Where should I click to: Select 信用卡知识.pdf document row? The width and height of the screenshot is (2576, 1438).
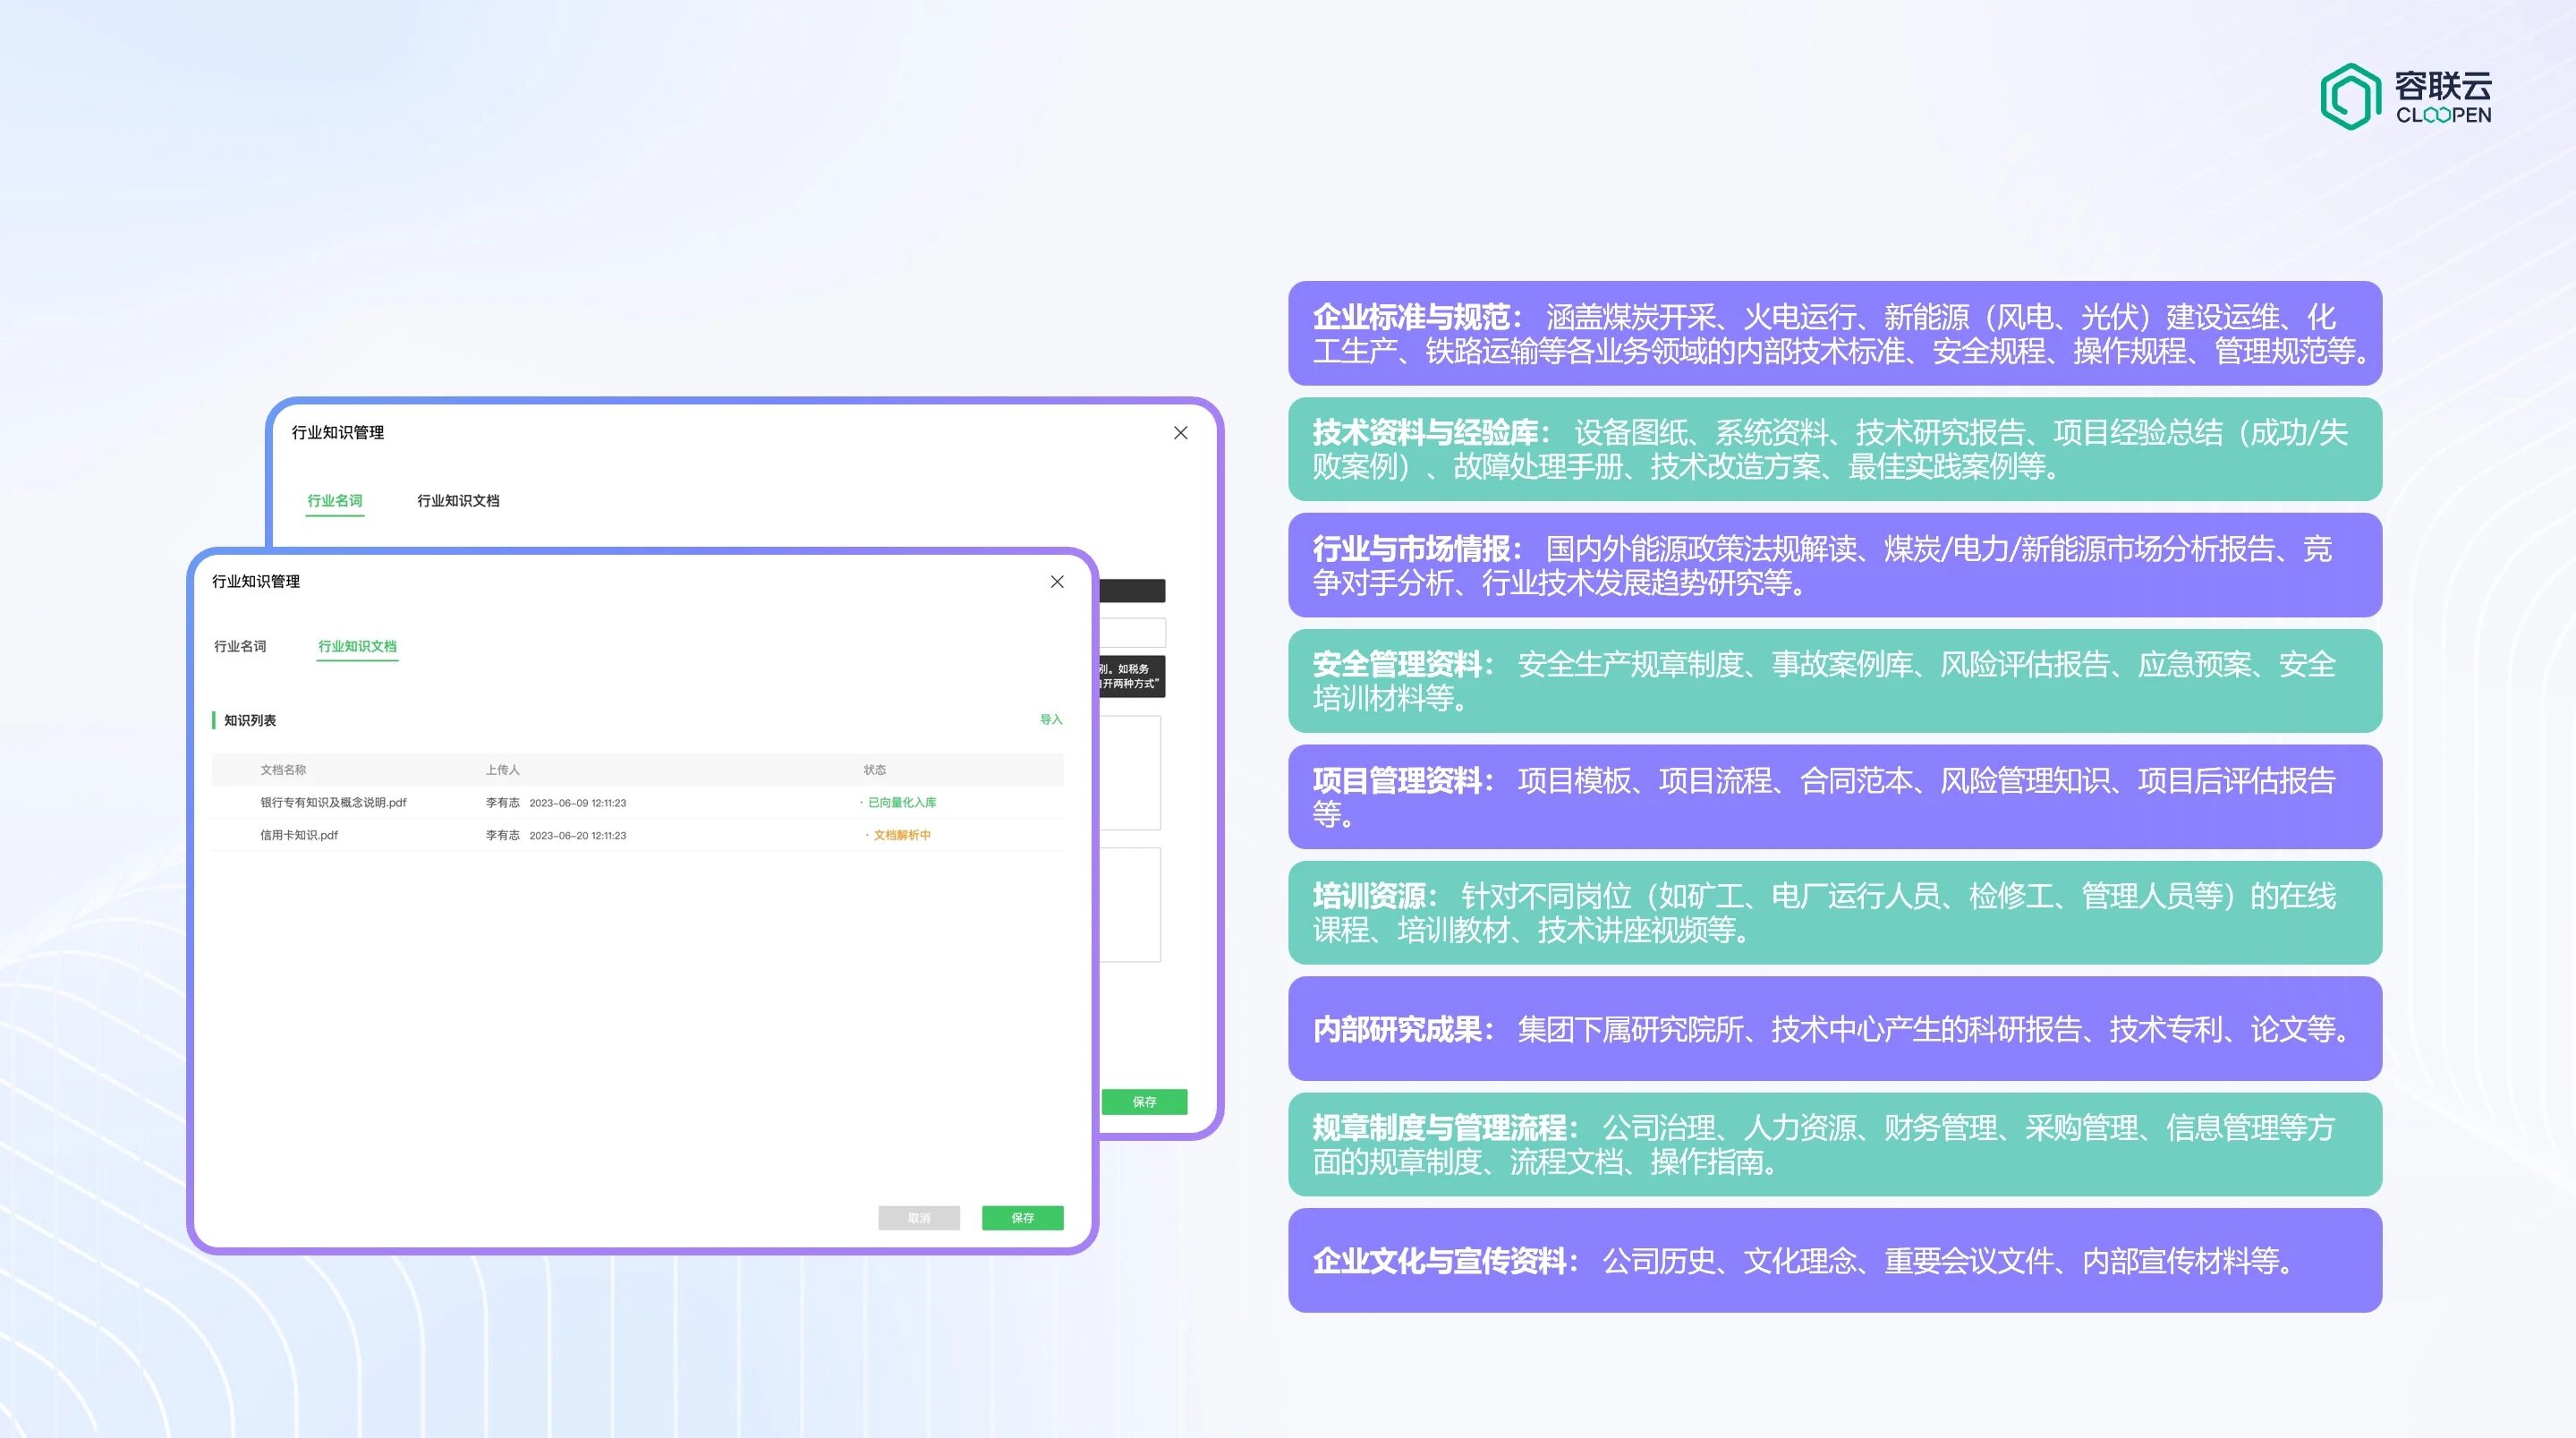(637, 835)
